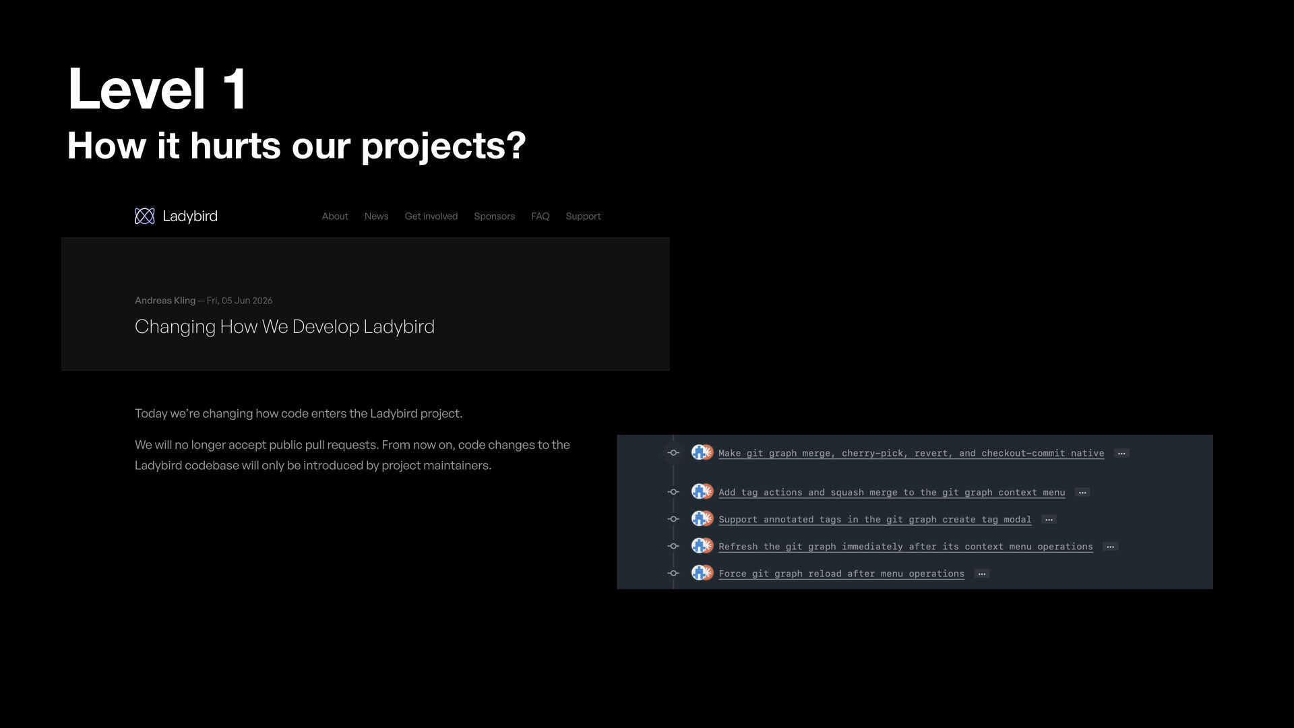Open the Get involved nav item
Screen dimensions: 1294x728
(x=431, y=216)
